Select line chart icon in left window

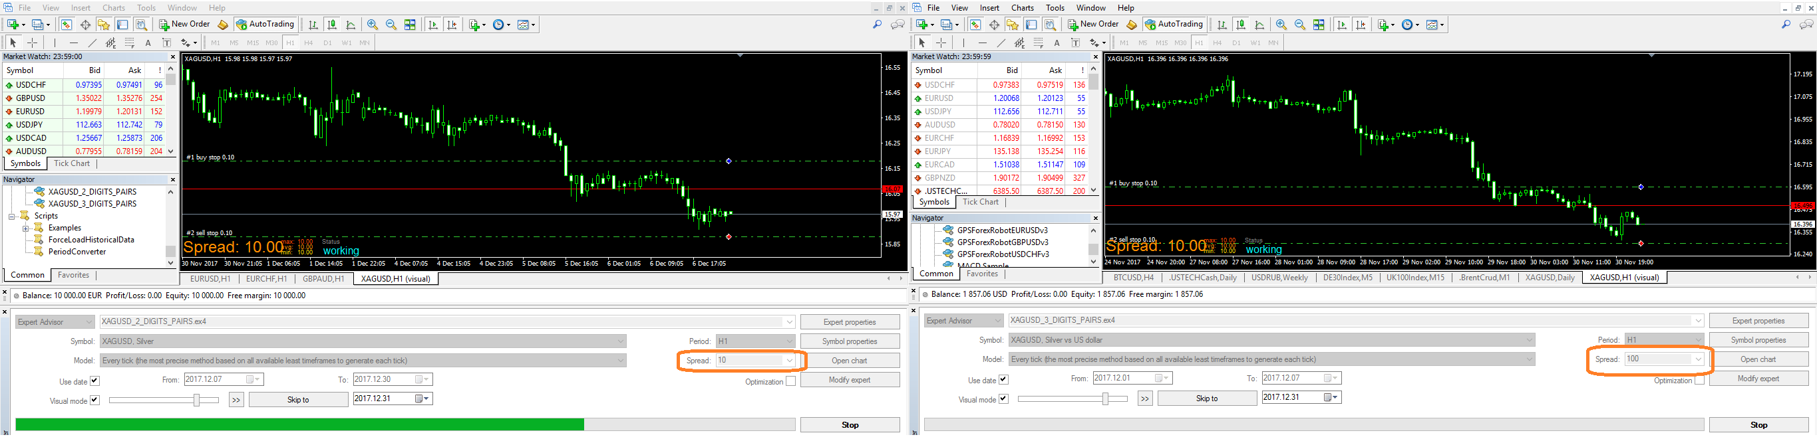pyautogui.click(x=351, y=25)
